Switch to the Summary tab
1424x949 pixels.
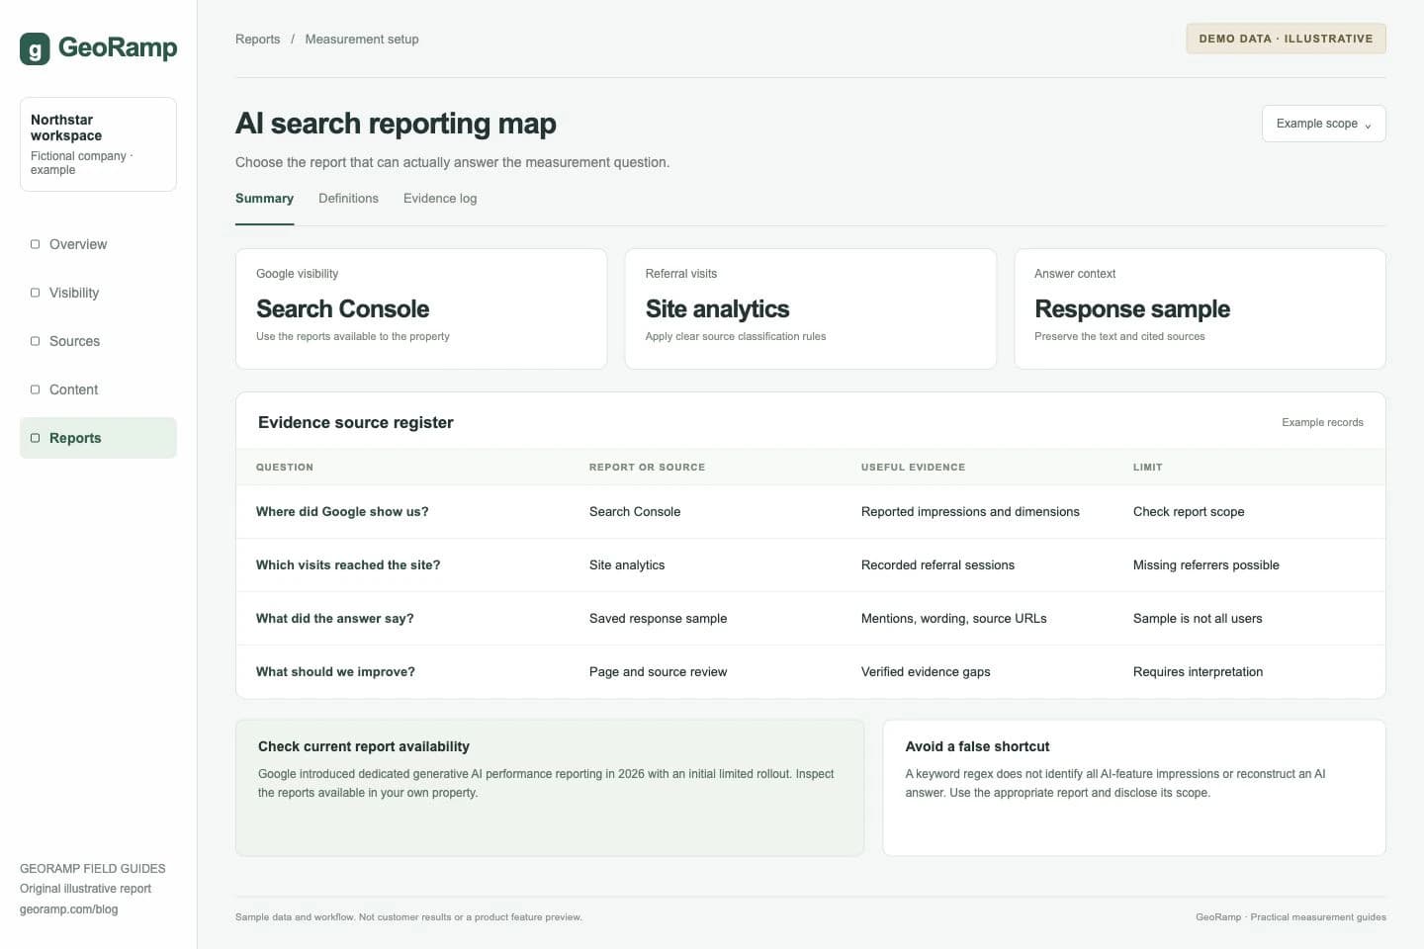(x=264, y=199)
